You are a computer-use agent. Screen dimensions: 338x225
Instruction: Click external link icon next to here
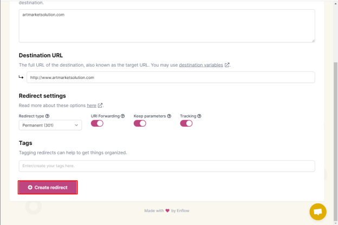(x=100, y=105)
